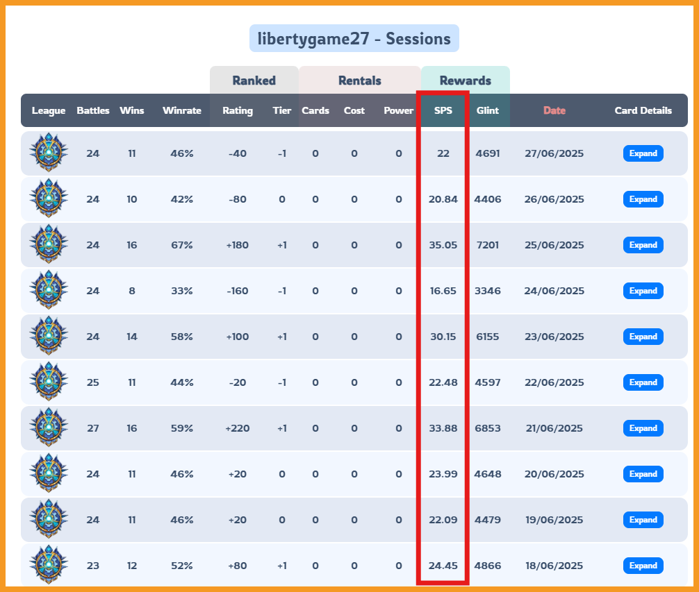Open the Ranked column group tab
699x592 pixels.
click(x=254, y=80)
